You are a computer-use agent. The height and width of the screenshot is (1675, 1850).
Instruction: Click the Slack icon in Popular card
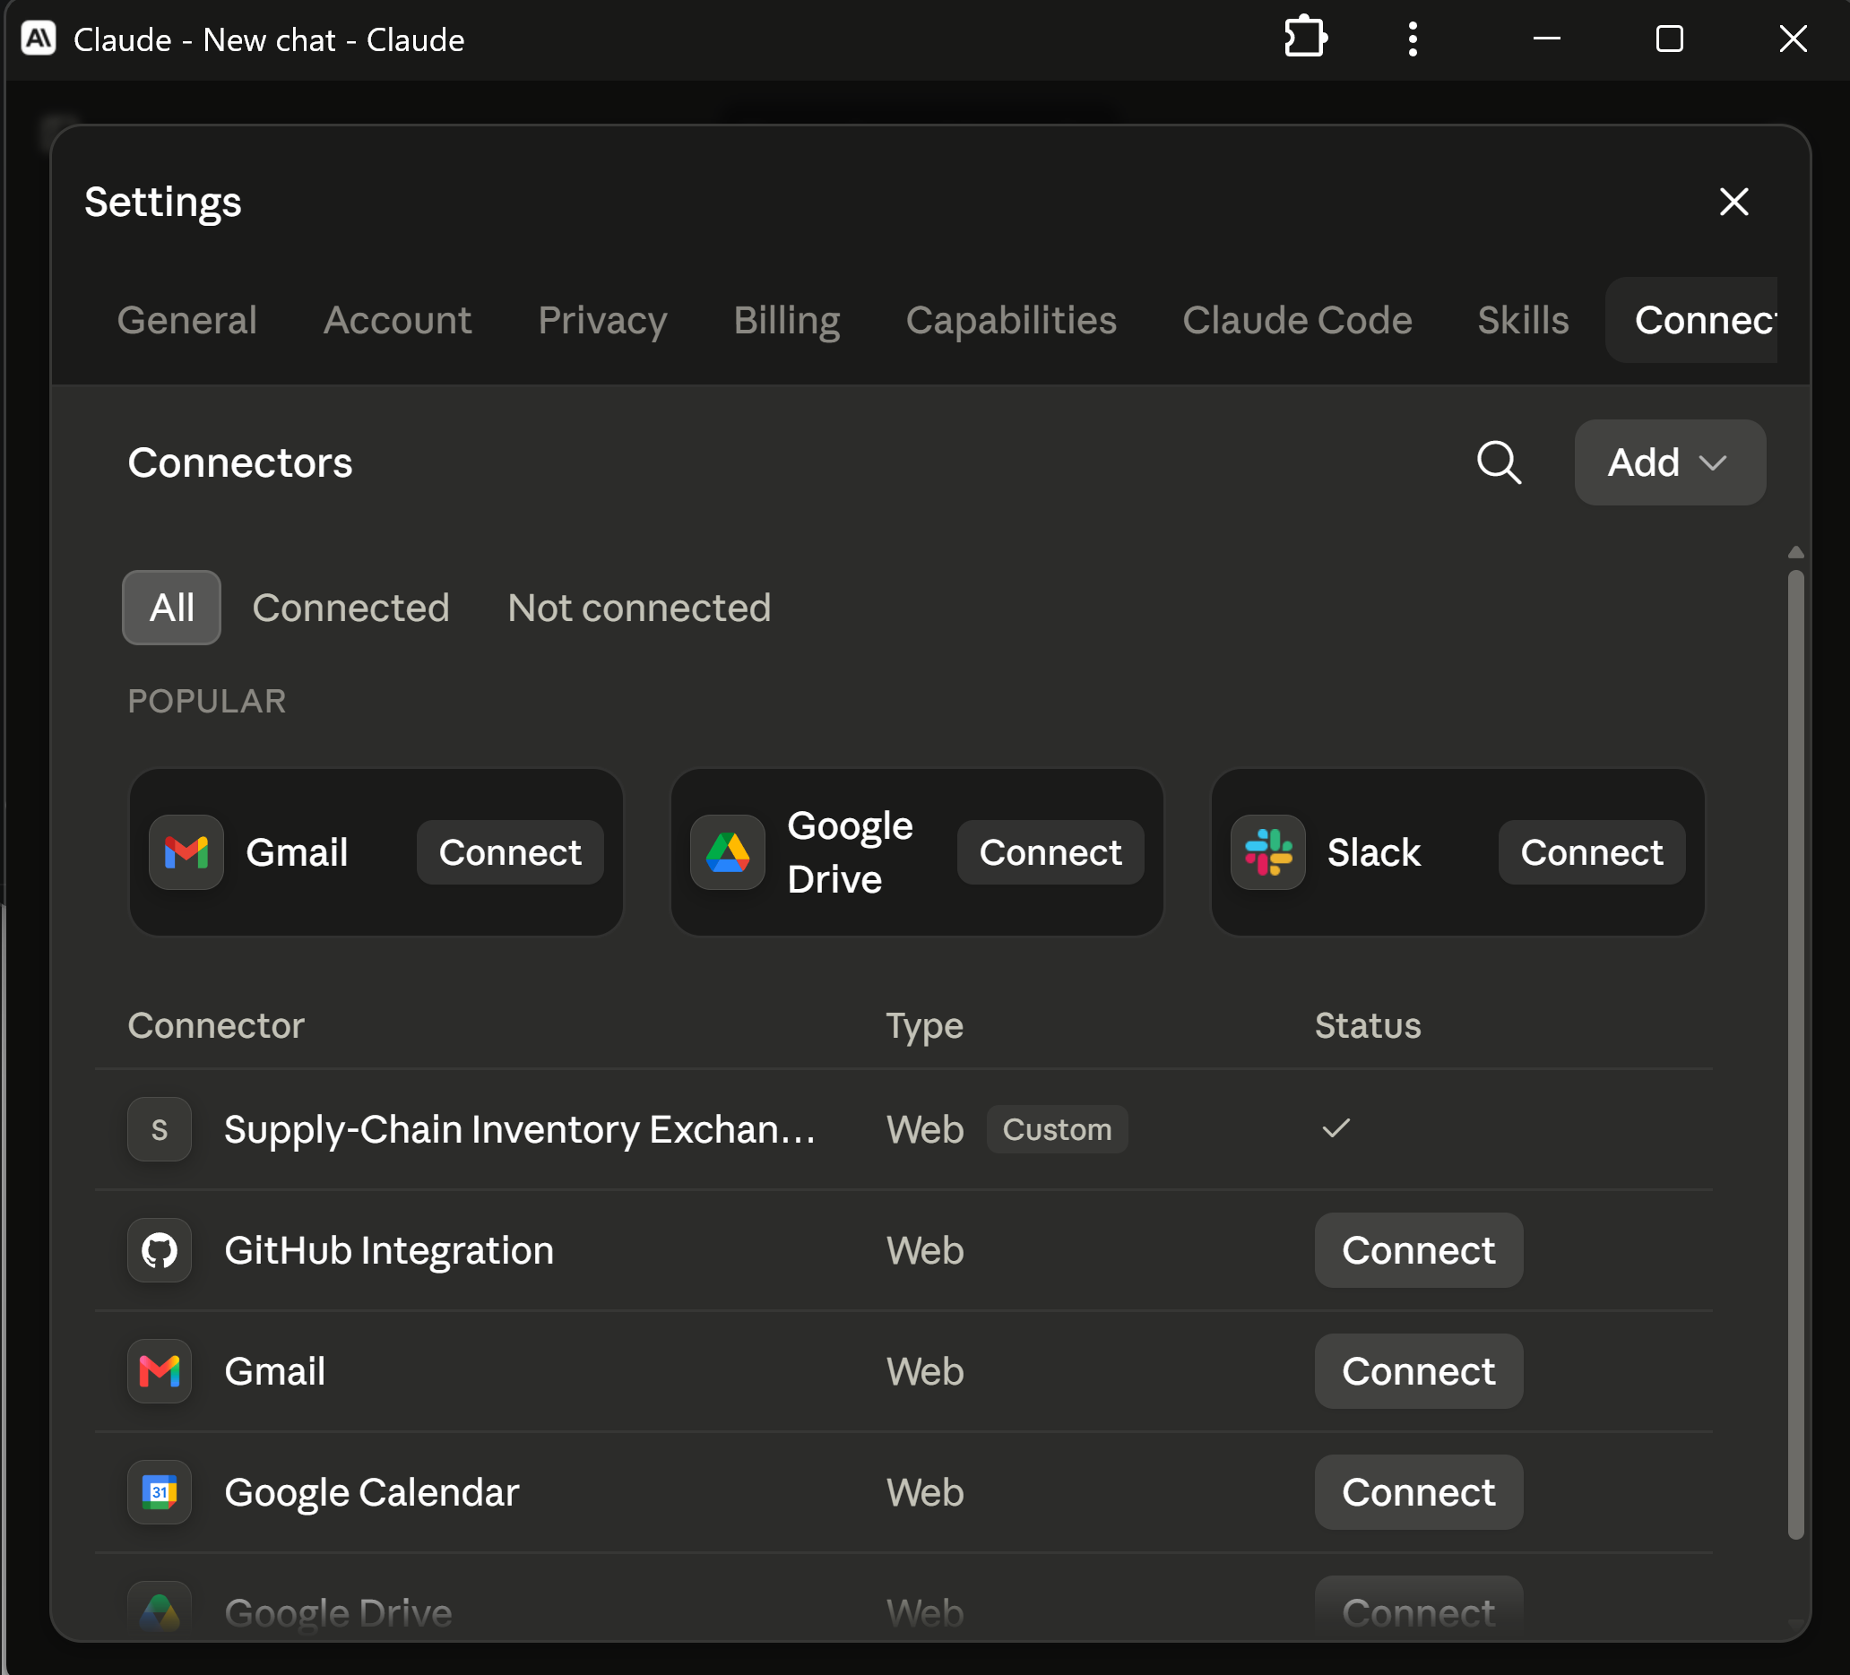coord(1268,852)
